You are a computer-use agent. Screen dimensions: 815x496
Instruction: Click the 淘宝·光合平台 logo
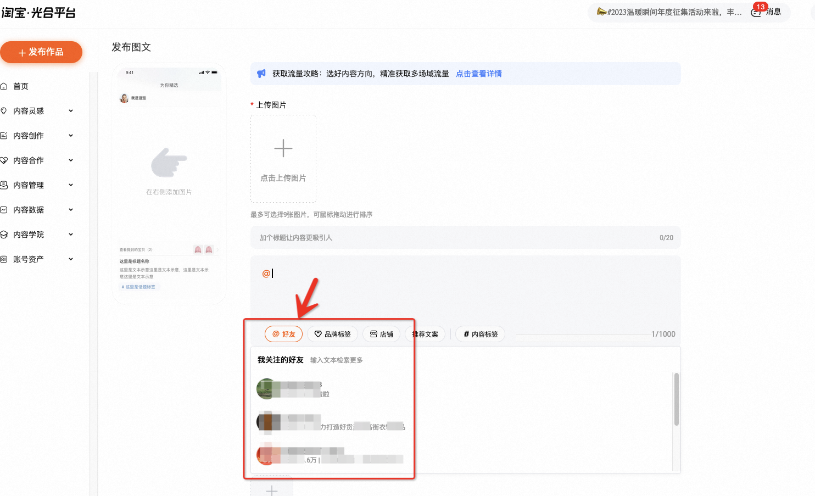(x=38, y=13)
